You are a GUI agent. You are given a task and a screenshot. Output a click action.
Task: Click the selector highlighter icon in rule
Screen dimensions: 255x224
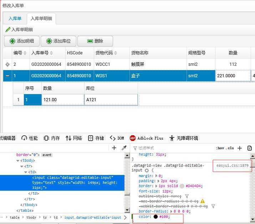(147, 170)
